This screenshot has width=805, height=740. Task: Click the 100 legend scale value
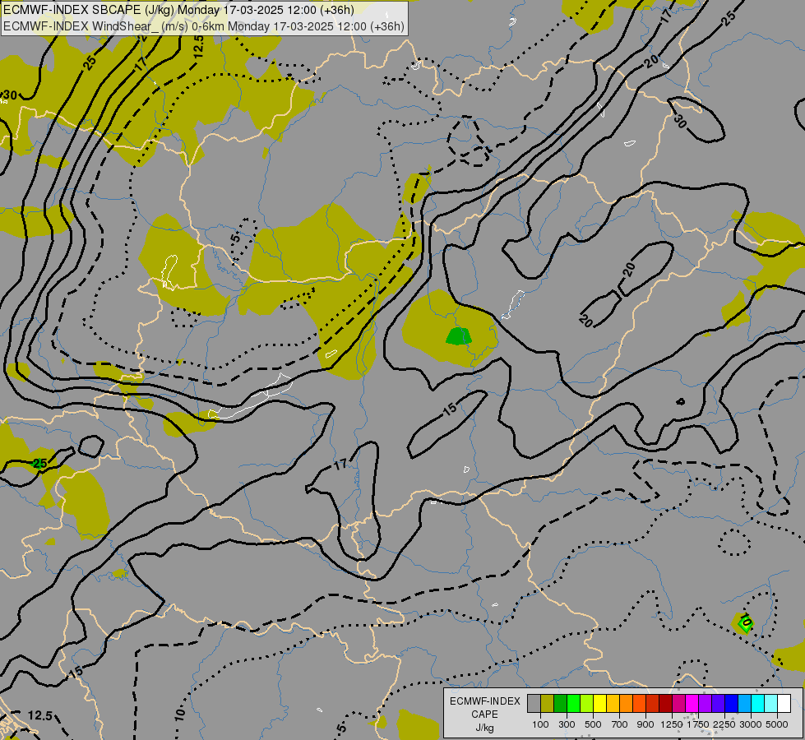coord(540,724)
